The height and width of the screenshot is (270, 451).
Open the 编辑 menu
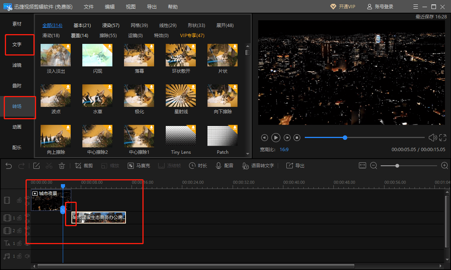(110, 7)
